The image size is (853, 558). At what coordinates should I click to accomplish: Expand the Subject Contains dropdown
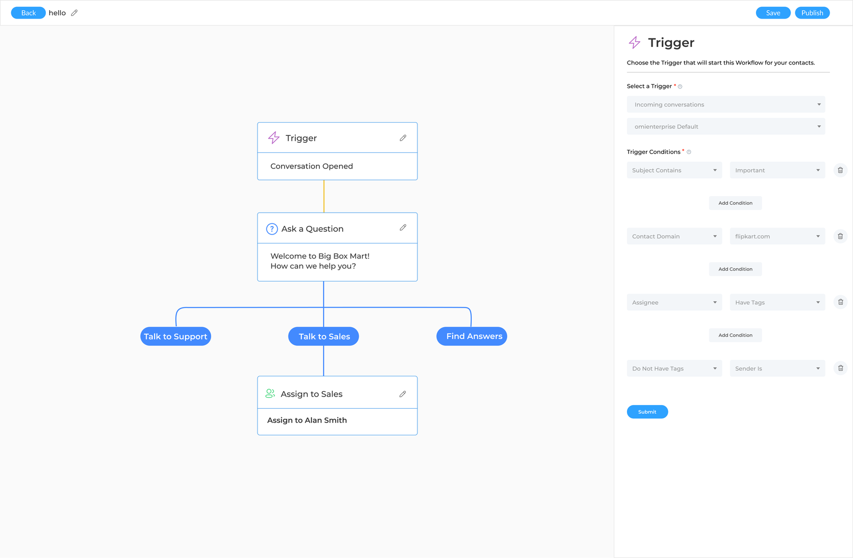674,170
